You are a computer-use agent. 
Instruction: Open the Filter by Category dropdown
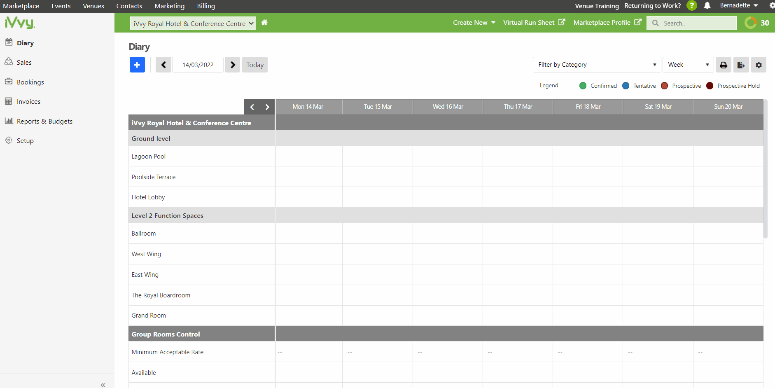[597, 65]
